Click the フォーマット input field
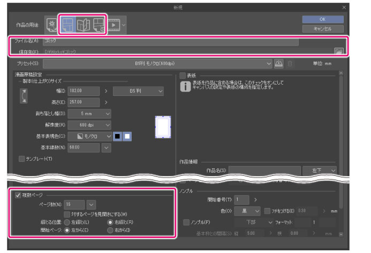This screenshot has width=371, height=253. 303,222
